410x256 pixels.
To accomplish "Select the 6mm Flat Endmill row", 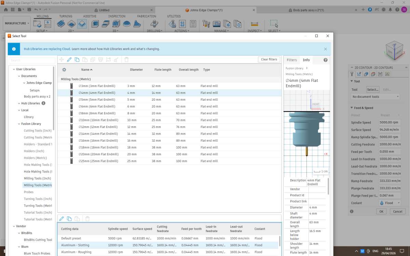I will pyautogui.click(x=169, y=106).
